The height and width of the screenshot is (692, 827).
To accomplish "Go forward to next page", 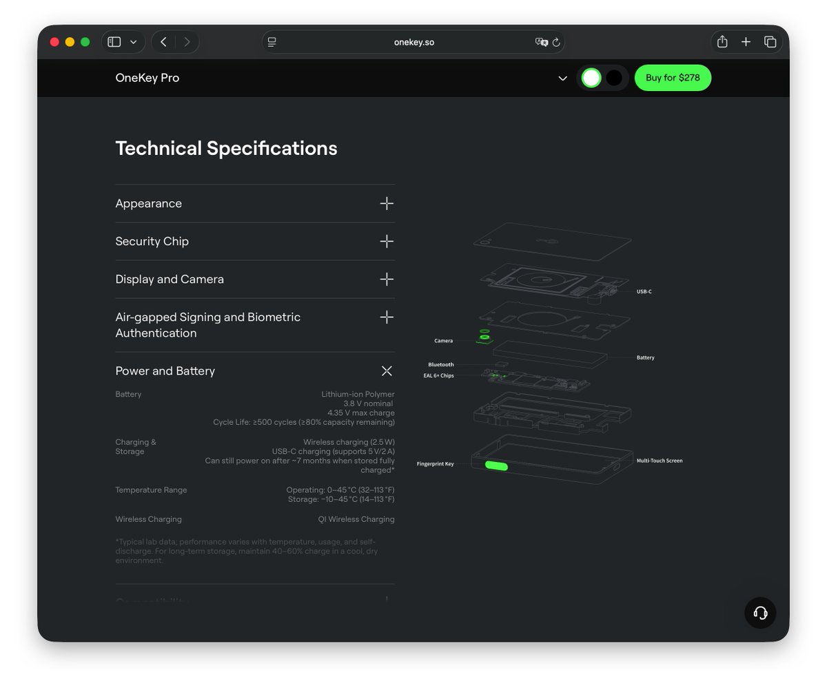I will pyautogui.click(x=187, y=42).
